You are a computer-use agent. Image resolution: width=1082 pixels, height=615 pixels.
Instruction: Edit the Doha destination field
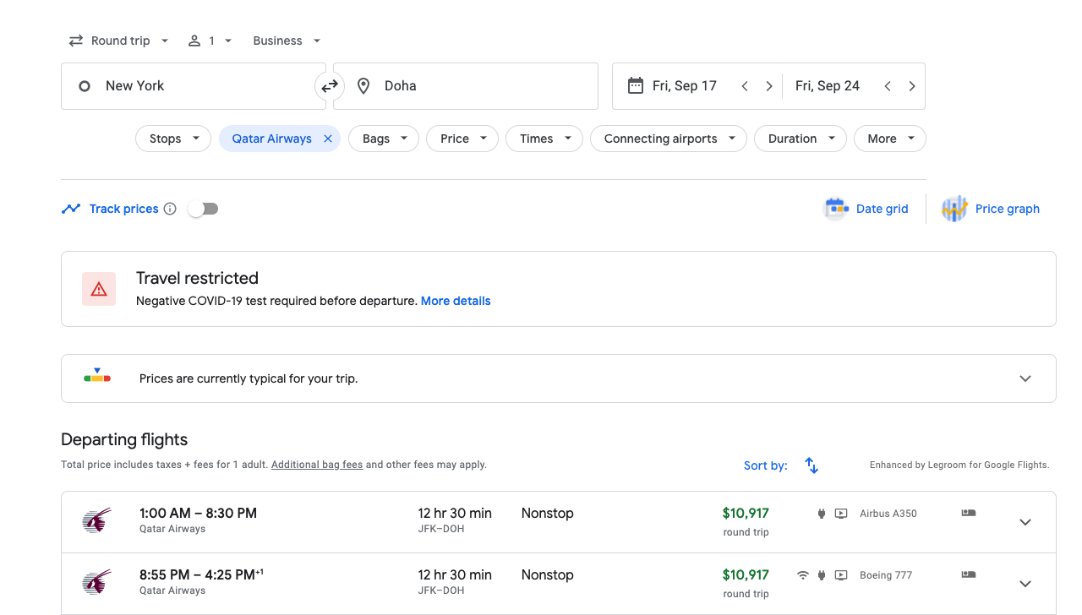click(x=466, y=86)
